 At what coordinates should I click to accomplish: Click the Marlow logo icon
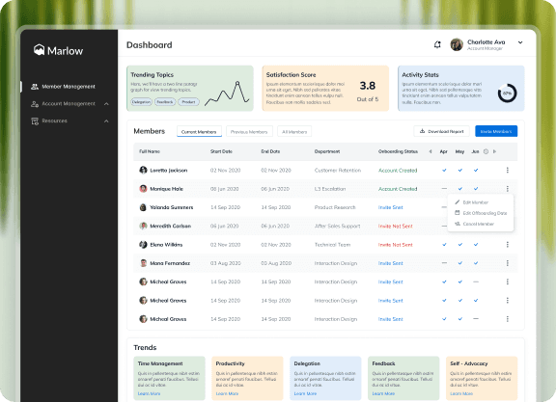pyautogui.click(x=39, y=50)
